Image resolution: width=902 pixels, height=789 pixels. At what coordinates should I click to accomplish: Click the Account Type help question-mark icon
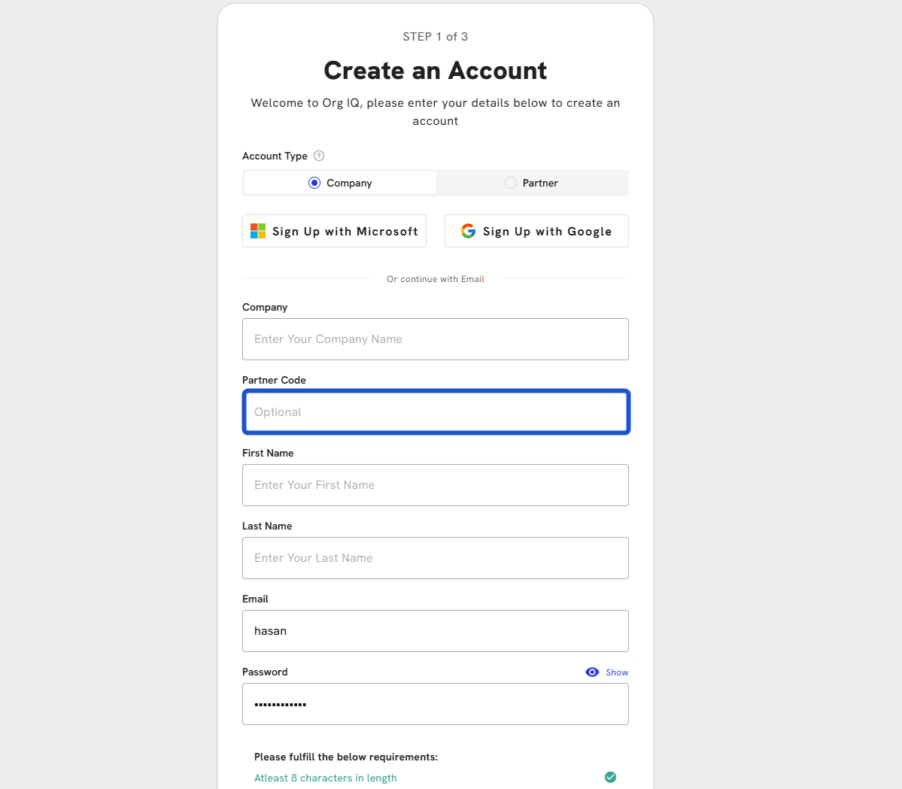pyautogui.click(x=319, y=156)
